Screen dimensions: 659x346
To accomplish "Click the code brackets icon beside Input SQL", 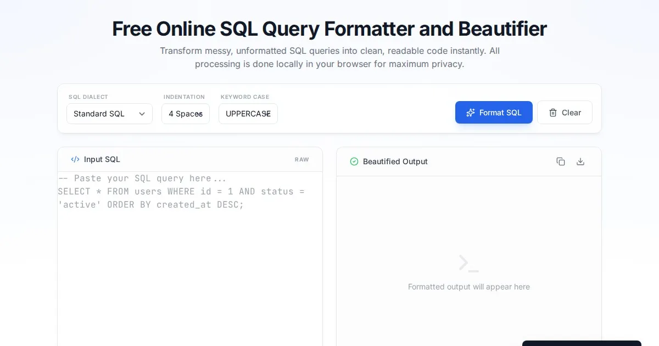I will tap(75, 159).
